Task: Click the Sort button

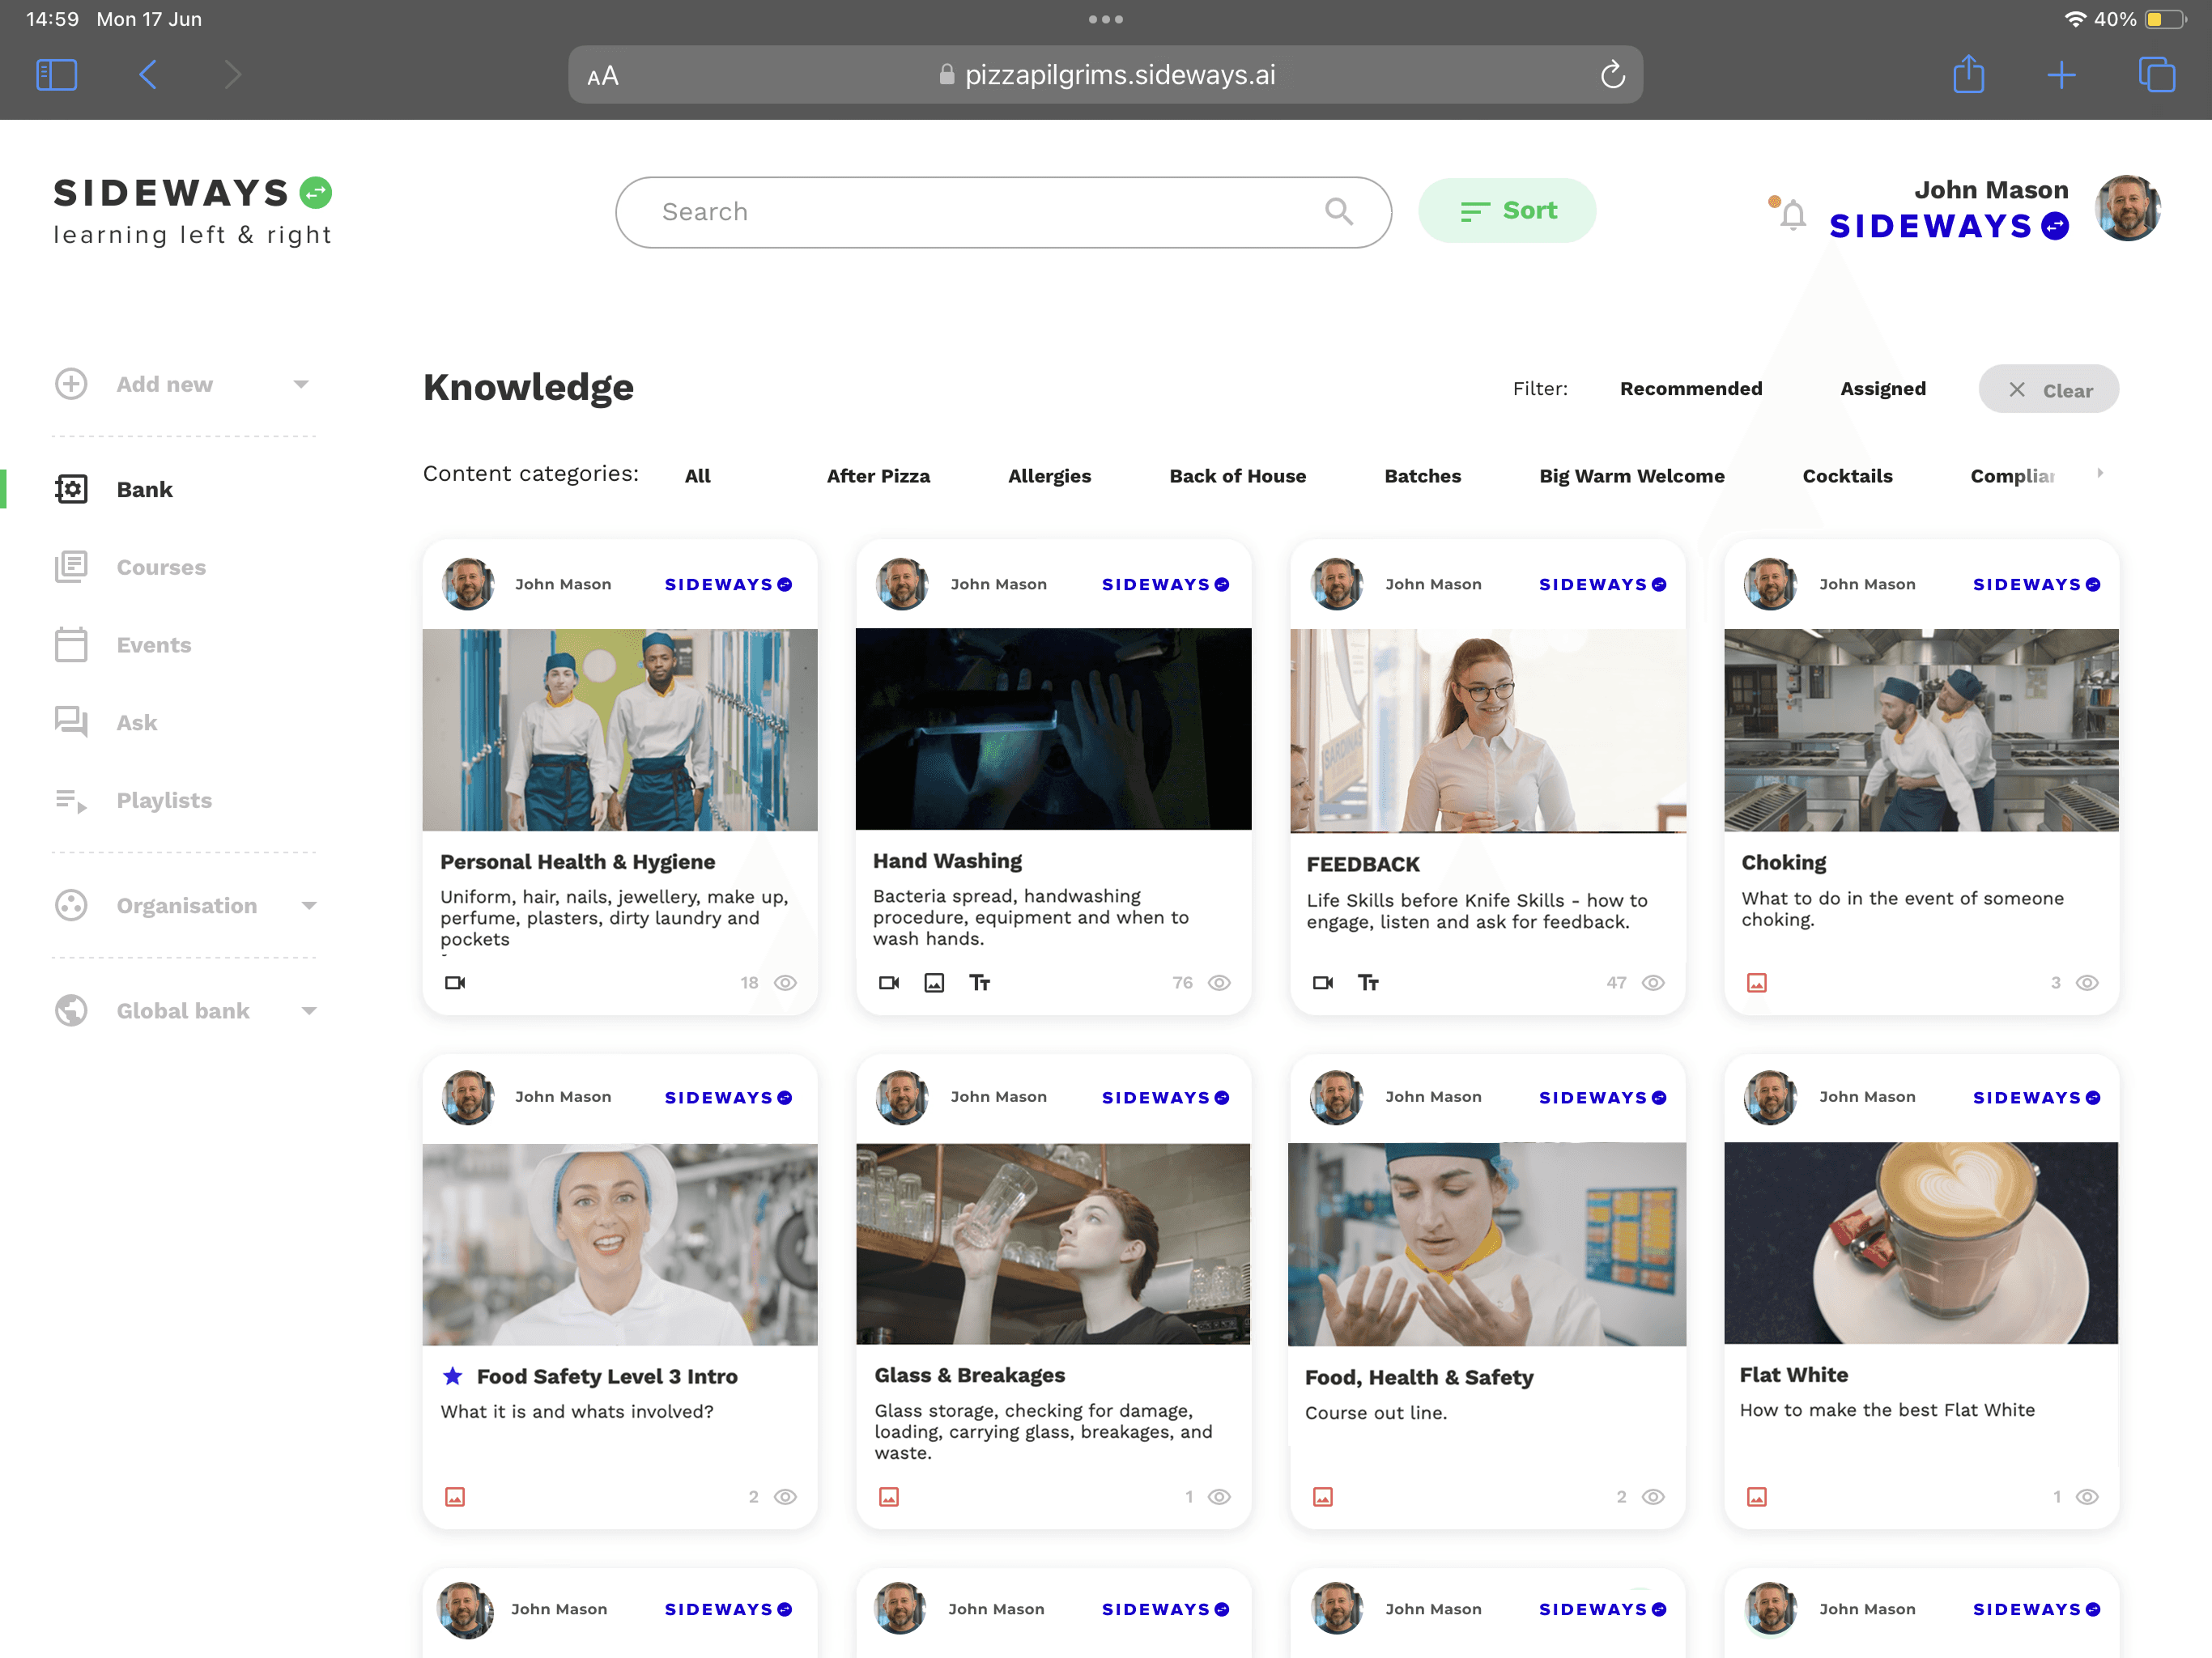Action: (1507, 211)
